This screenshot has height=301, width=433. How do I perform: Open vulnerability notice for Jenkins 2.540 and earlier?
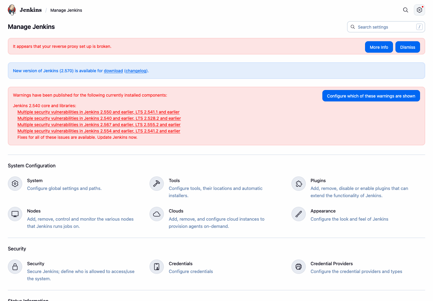(x=99, y=118)
